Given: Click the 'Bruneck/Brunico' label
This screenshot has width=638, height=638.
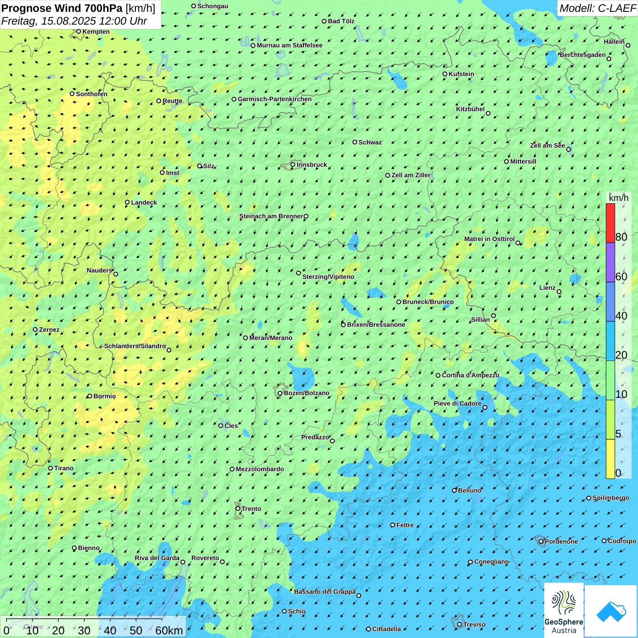Looking at the screenshot, I should click(428, 302).
